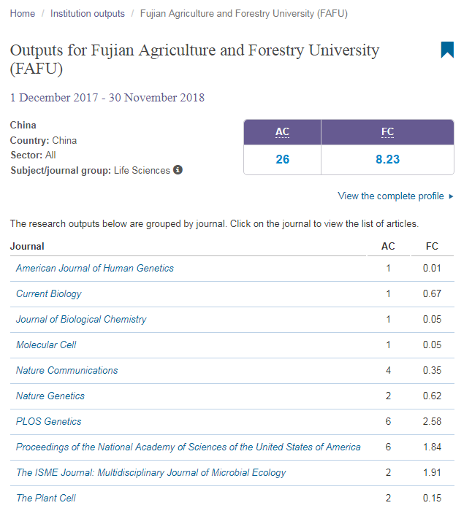Click the AC tab header in summary box

pyautogui.click(x=282, y=132)
